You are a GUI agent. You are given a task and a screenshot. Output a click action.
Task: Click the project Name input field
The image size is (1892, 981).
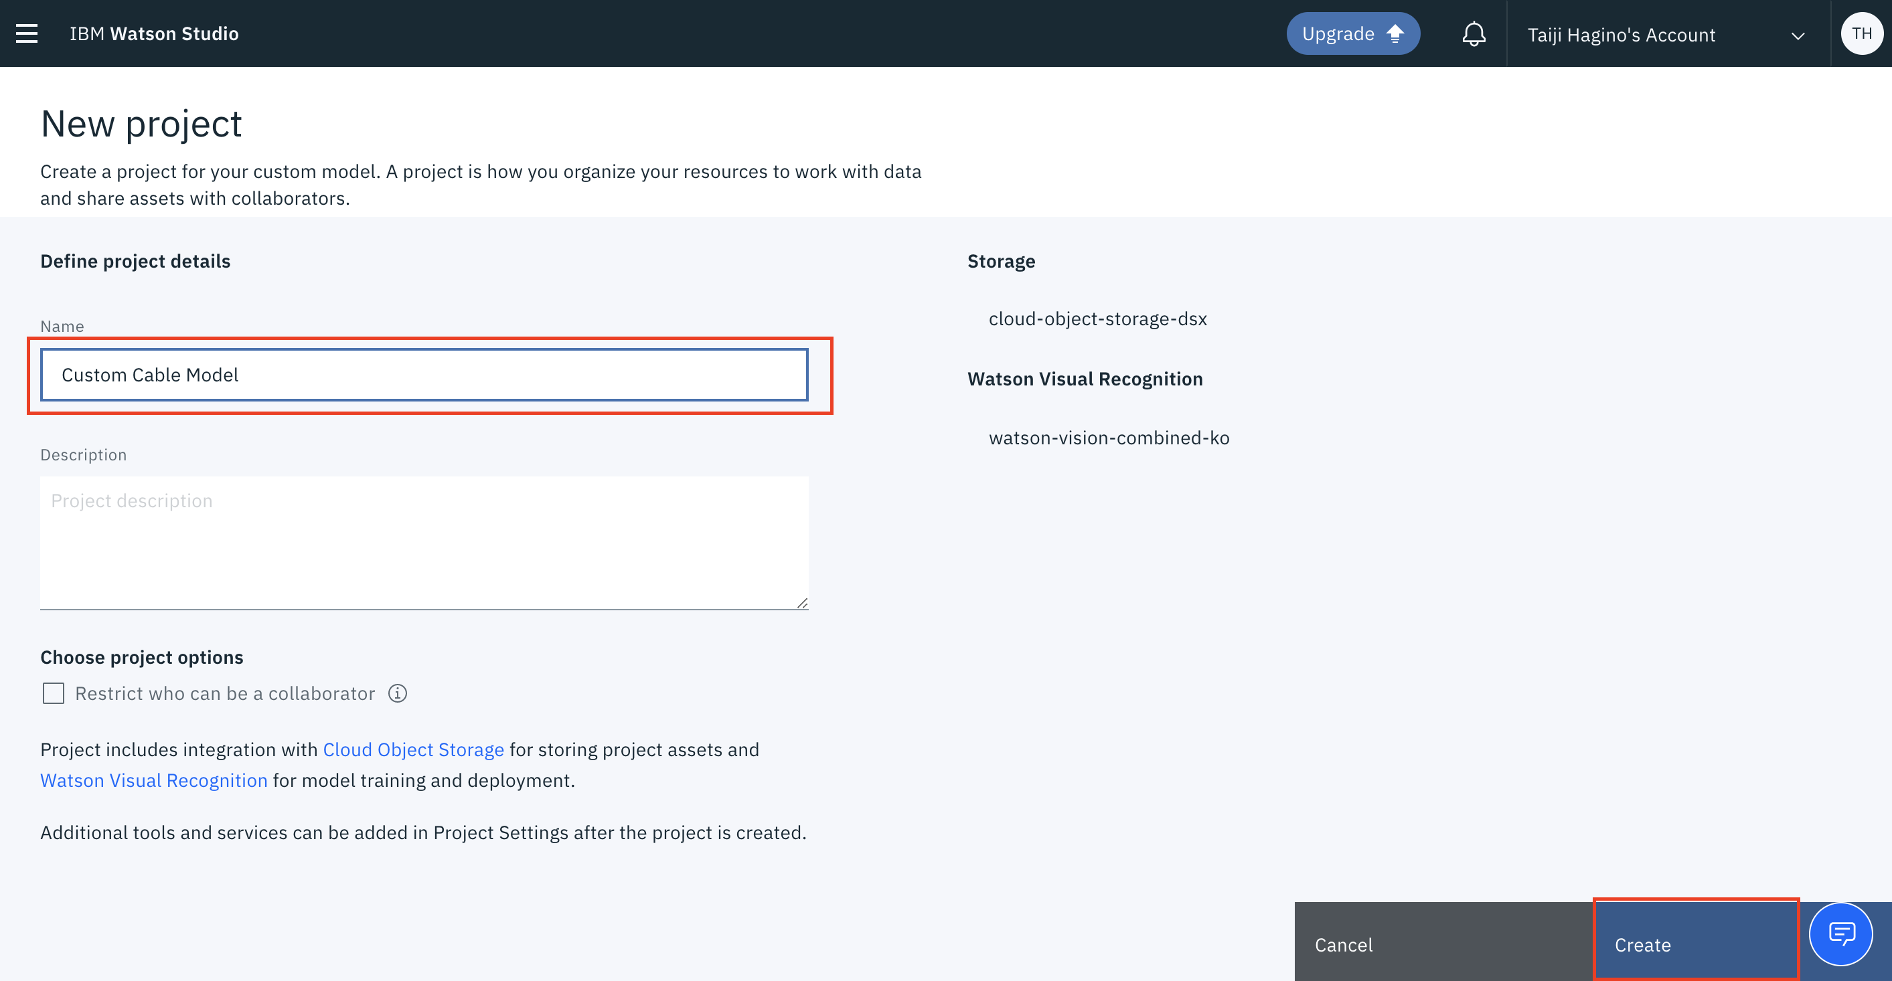(x=424, y=375)
